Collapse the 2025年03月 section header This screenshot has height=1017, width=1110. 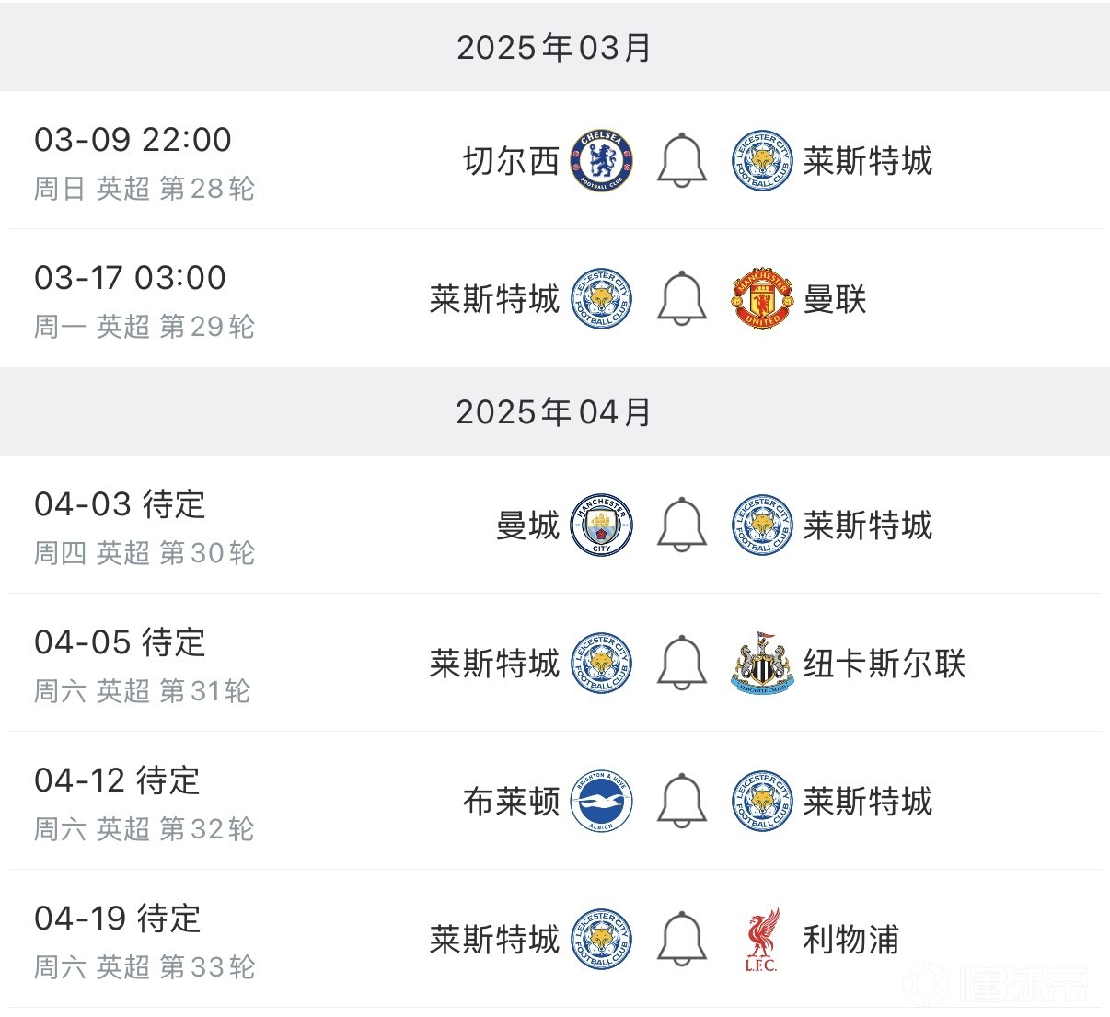(x=555, y=46)
